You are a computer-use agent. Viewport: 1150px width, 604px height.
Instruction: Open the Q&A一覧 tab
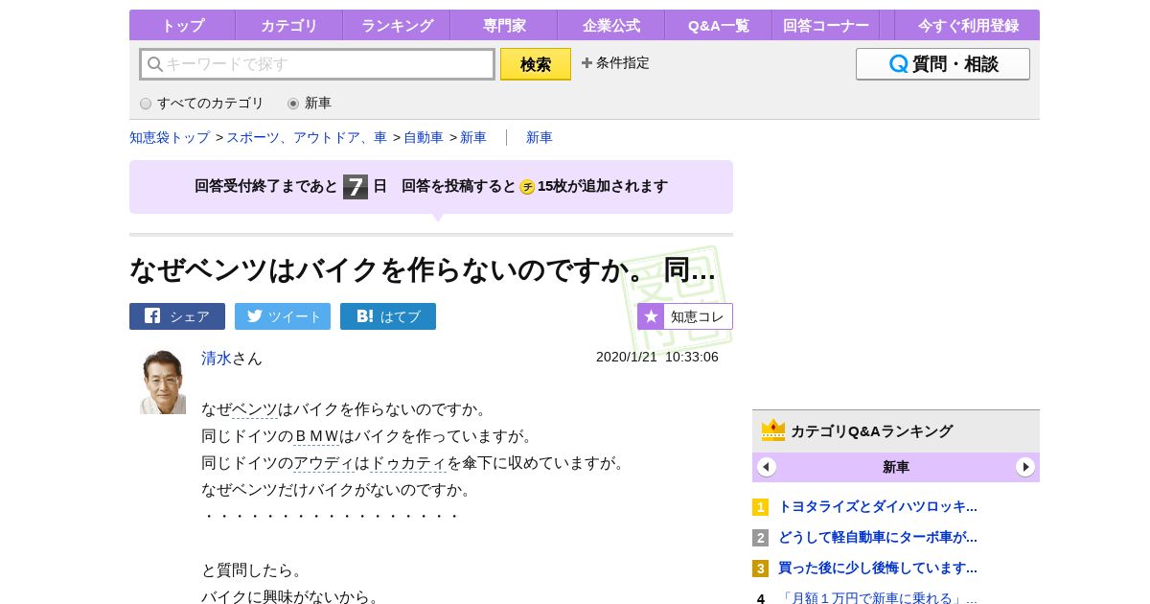pyautogui.click(x=718, y=25)
